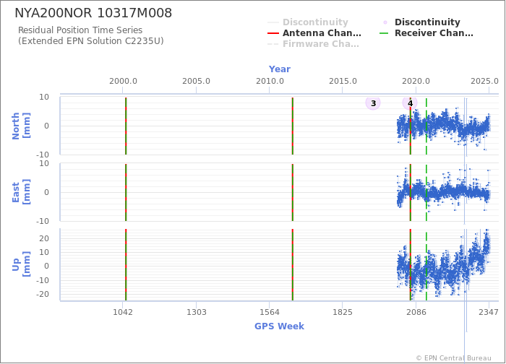Click the 2020.0 year tick label
The width and height of the screenshot is (506, 364).
click(x=416, y=81)
